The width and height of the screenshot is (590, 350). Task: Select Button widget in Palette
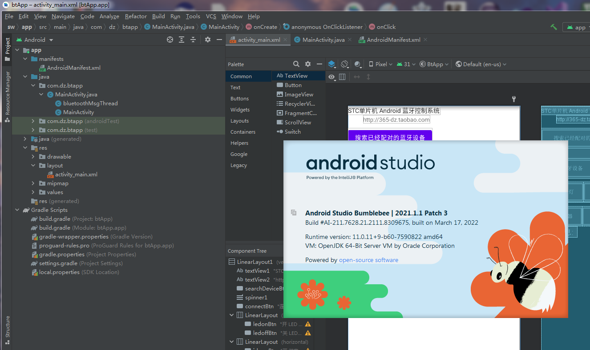[289, 85]
